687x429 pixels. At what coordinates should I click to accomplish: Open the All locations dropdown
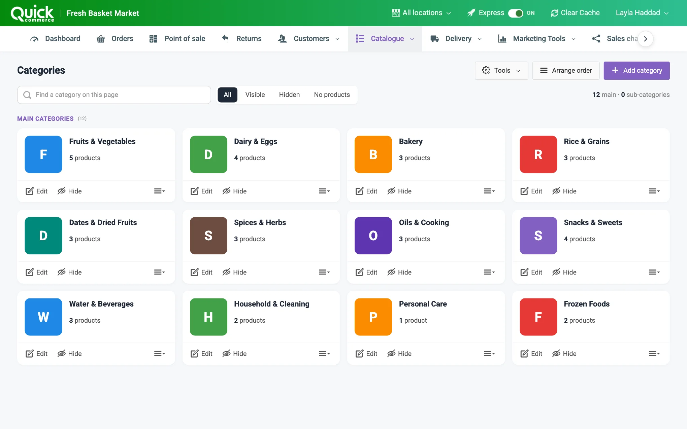pos(421,13)
